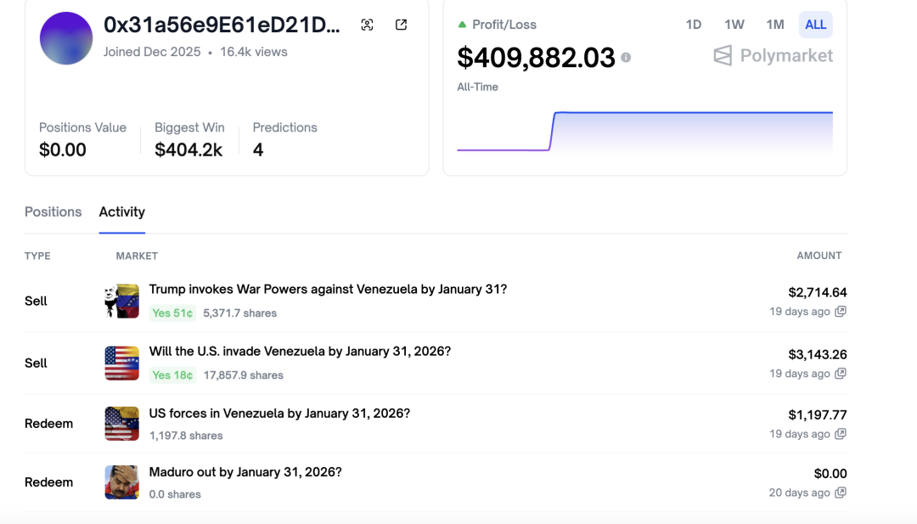Open transaction link icon for invade Venezuela sale

pyautogui.click(x=841, y=374)
